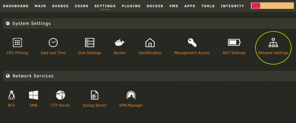Click the VPN Manager label link
This screenshot has height=123, width=296.
[x=131, y=105]
